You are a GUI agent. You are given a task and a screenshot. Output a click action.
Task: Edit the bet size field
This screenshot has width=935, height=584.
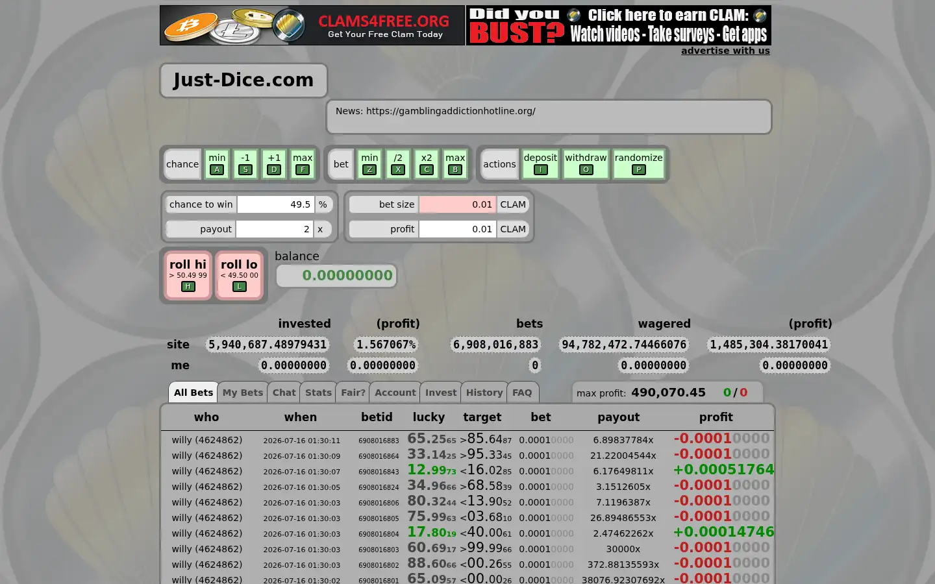coord(458,204)
